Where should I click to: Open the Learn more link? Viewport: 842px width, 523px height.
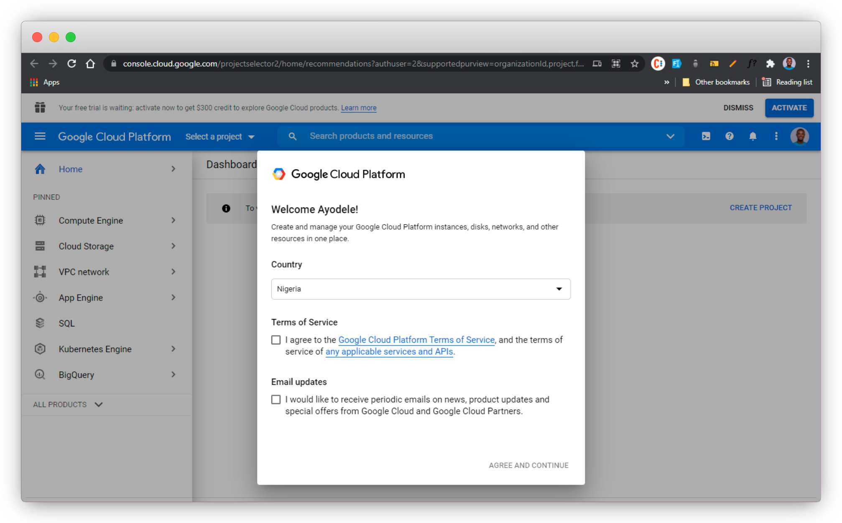(x=359, y=108)
